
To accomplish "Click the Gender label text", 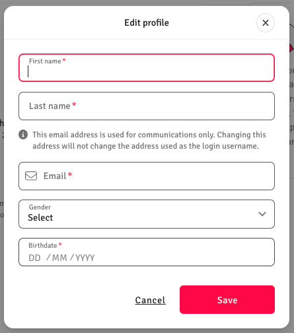I will [x=40, y=207].
